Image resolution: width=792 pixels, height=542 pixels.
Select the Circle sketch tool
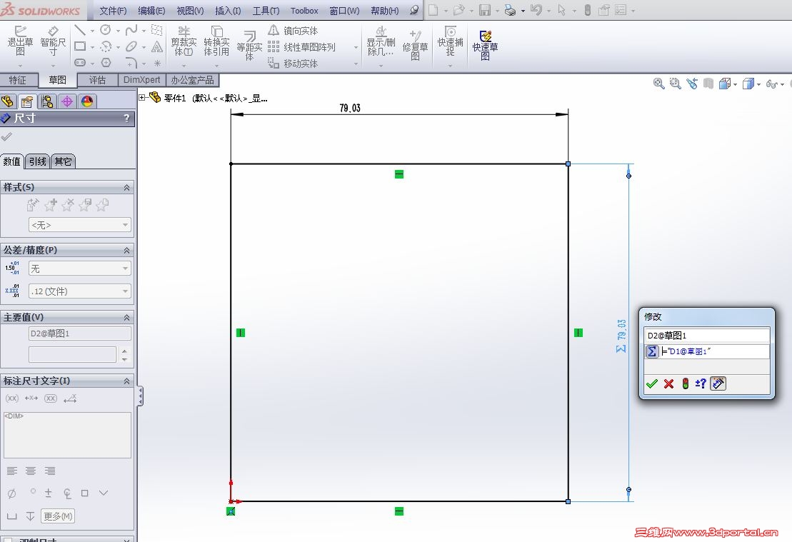106,30
